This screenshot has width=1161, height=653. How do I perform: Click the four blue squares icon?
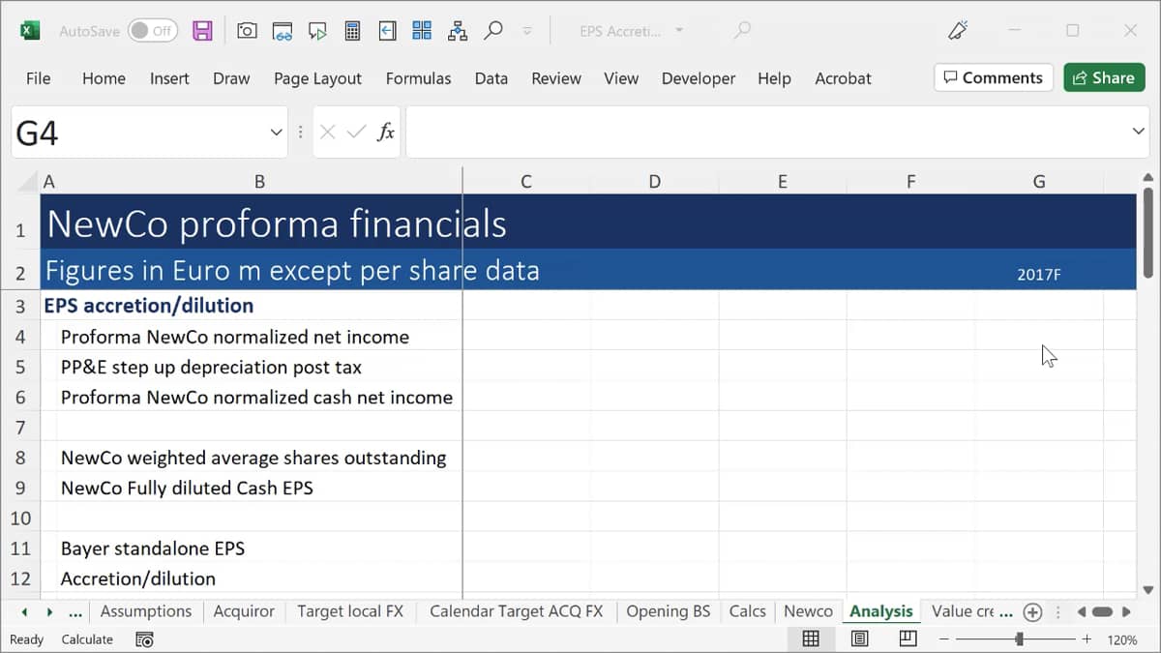click(x=422, y=31)
